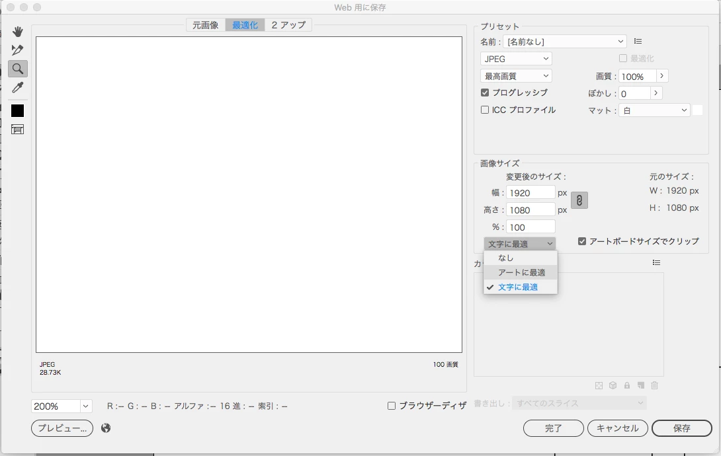Viewport: 721px width, 456px height.
Task: Click the 100 画質 info text
Action: click(446, 364)
